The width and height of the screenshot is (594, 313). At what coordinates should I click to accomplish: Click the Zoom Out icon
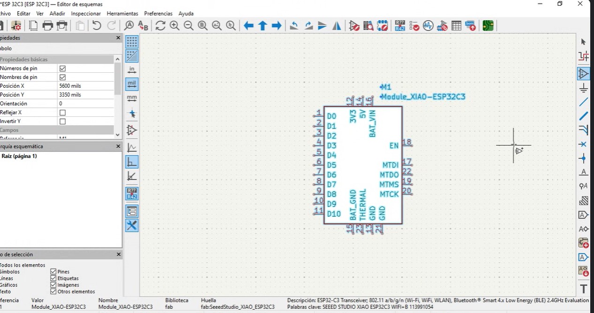pos(188,26)
